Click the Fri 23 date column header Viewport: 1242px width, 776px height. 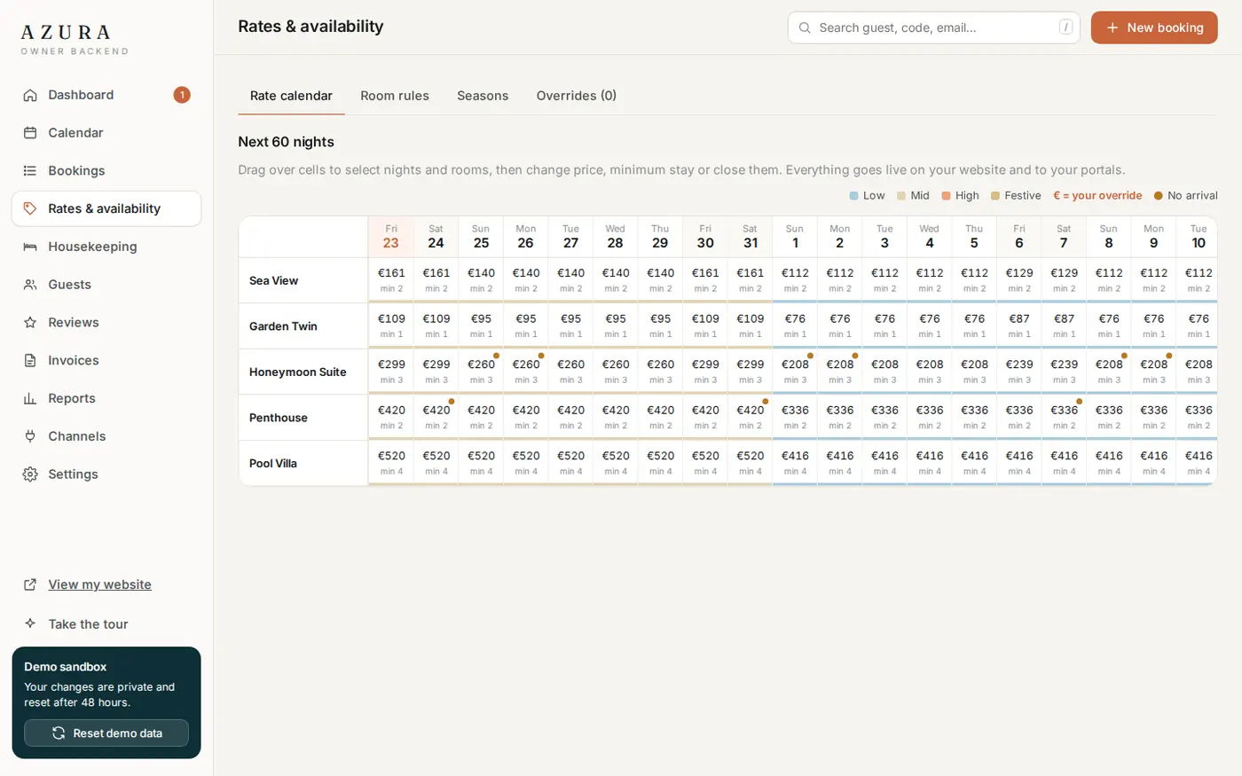pos(391,237)
